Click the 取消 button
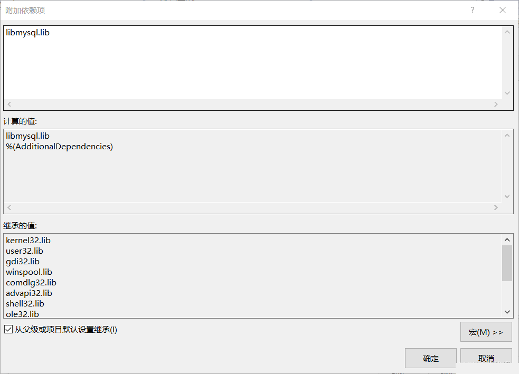The height and width of the screenshot is (374, 519). pyautogui.click(x=486, y=358)
